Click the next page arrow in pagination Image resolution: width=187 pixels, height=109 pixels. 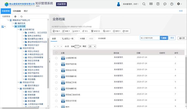click(x=61, y=46)
